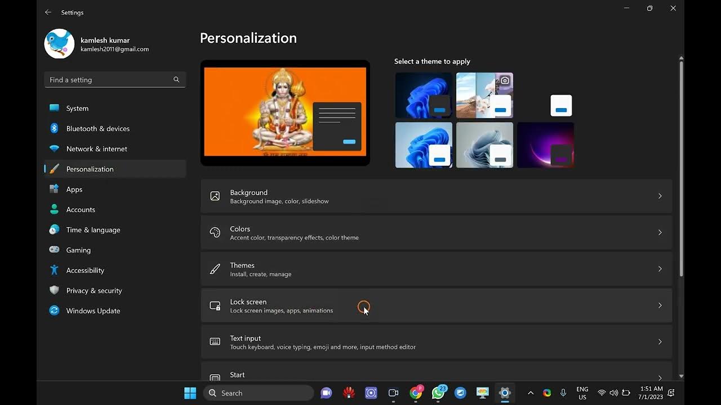721x405 pixels.
Task: Click the scrollbar down arrow
Action: [x=681, y=376]
